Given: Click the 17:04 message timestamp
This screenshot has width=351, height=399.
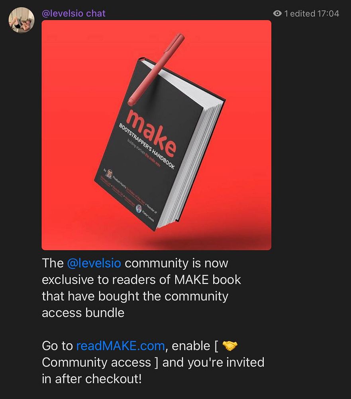Looking at the screenshot, I should [328, 14].
